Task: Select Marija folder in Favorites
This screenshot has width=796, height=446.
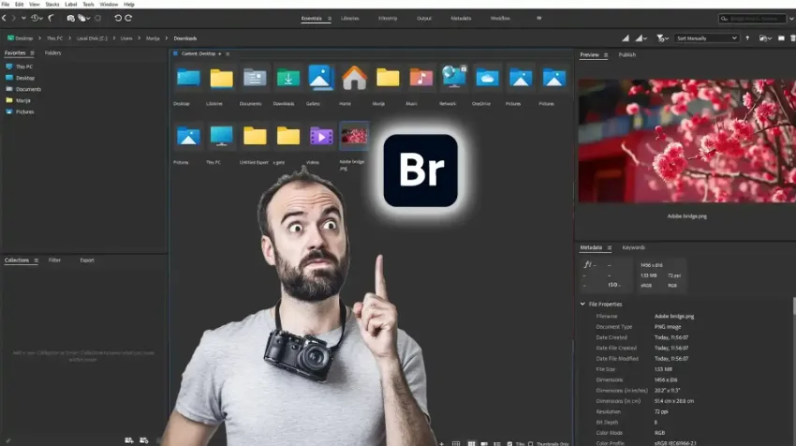Action: [x=19, y=100]
